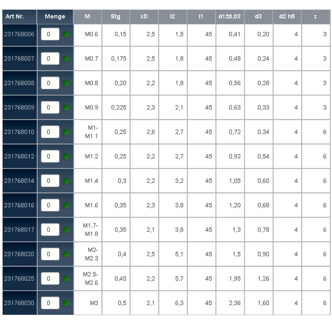Click green stock indicator for M0.7 row
The height and width of the screenshot is (332, 332).
coord(66,59)
